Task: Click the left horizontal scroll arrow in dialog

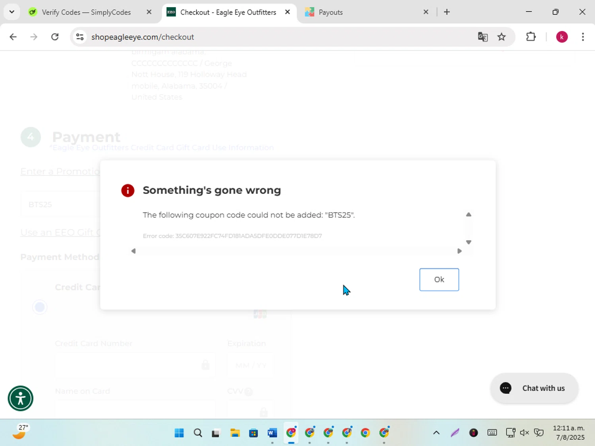Action: tap(134, 251)
